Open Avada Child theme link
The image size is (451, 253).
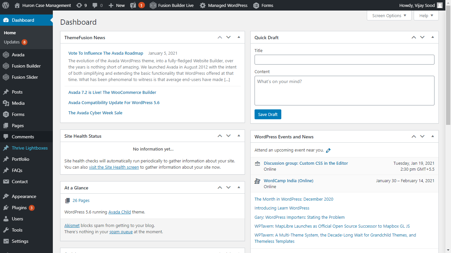(x=120, y=212)
